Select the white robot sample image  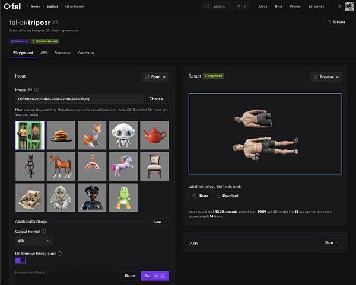pyautogui.click(x=123, y=135)
